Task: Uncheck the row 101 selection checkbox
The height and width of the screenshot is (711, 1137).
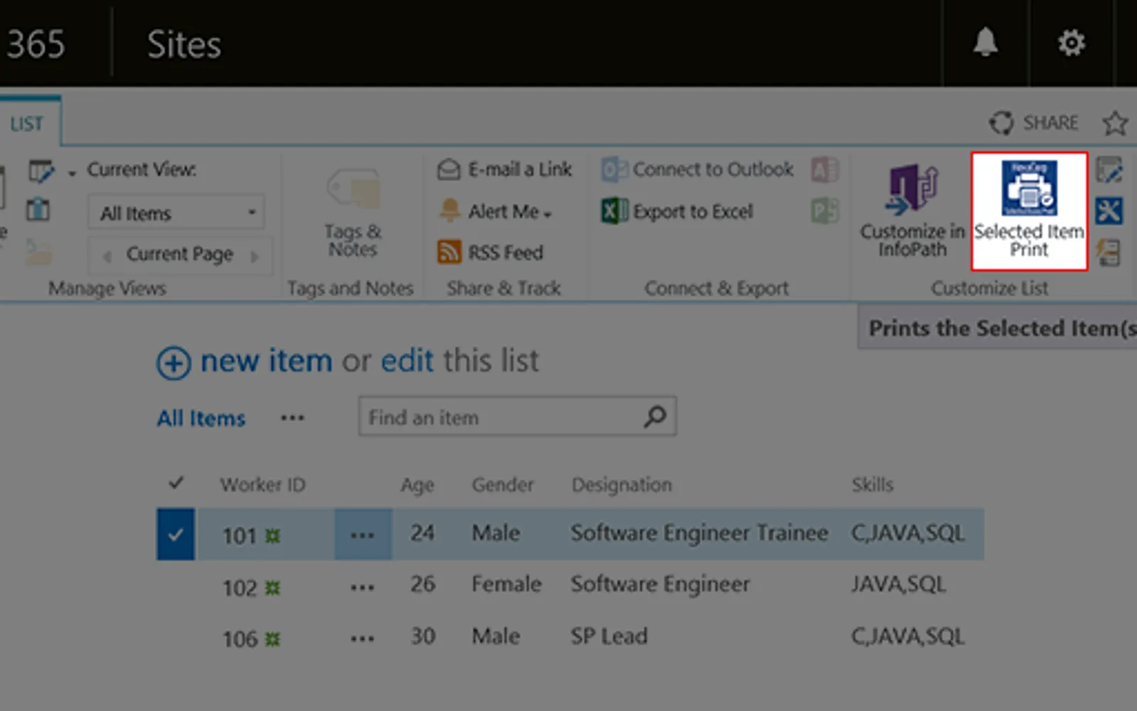Action: coord(176,534)
